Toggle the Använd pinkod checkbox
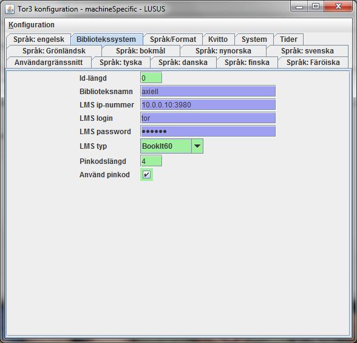 [146, 175]
